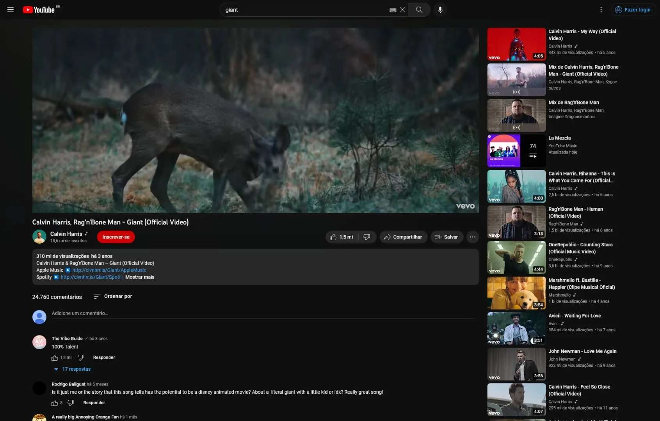660x421 pixels.
Task: Click in the comment input field
Action: (262, 313)
